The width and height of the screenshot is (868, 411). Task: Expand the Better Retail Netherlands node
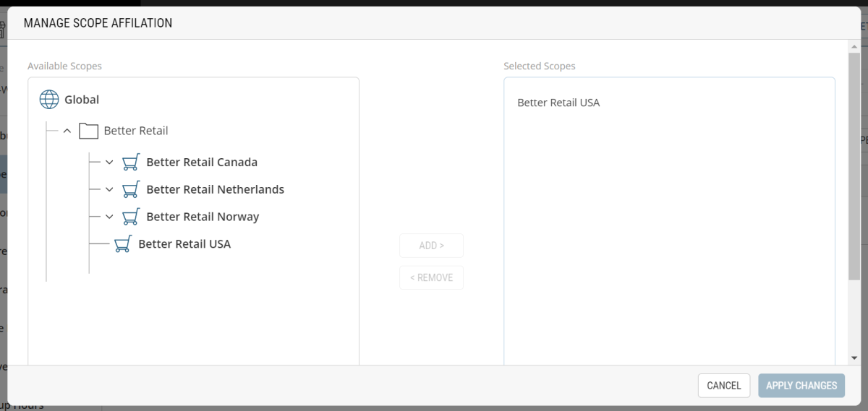pos(109,189)
